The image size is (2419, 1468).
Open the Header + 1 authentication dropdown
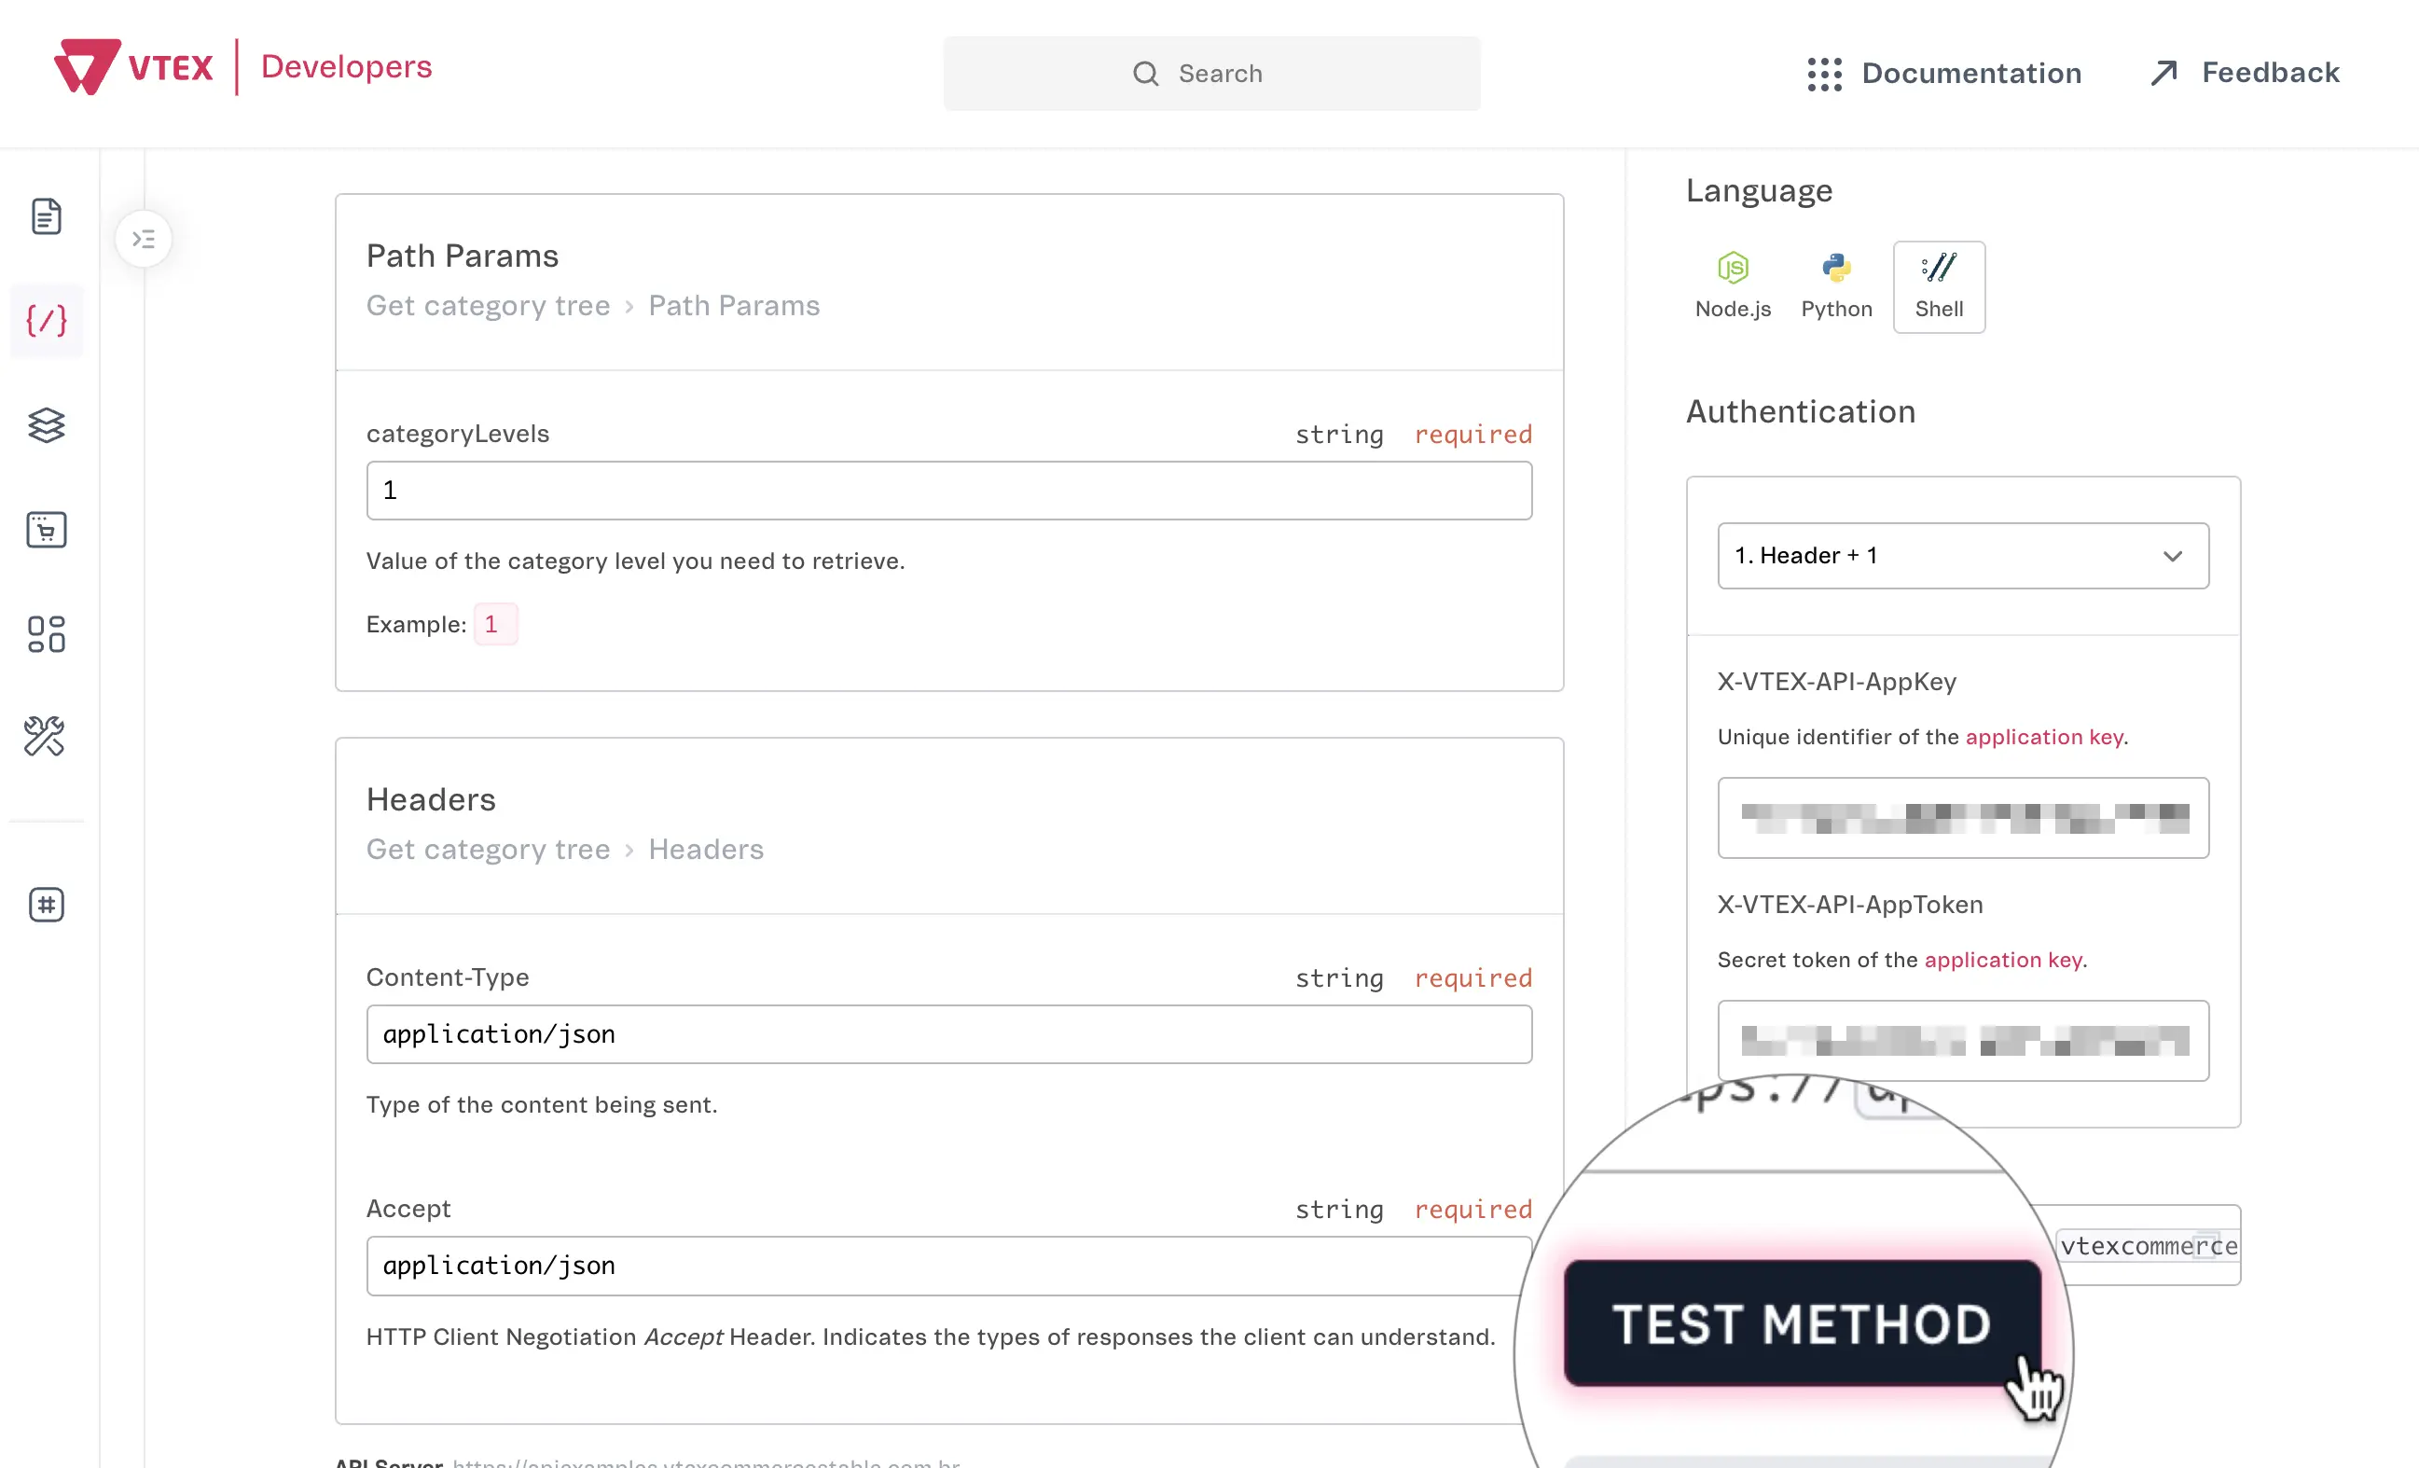[1962, 556]
